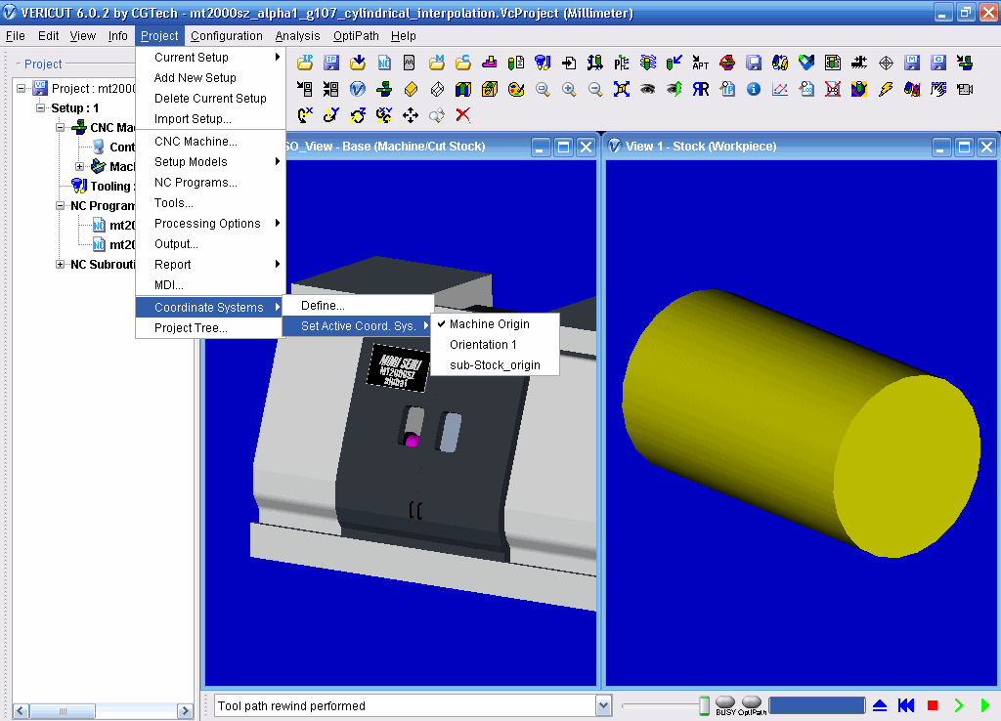Collapse the NC Programs tree node
This screenshot has width=1001, height=721.
click(x=60, y=205)
